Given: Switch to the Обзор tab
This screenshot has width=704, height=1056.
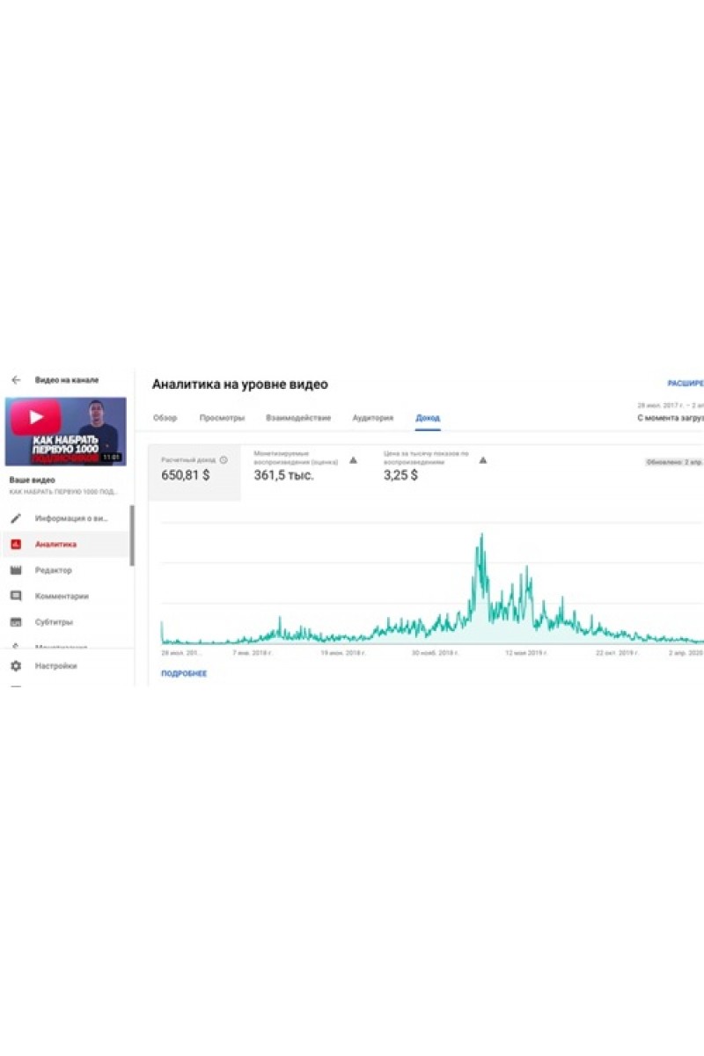Looking at the screenshot, I should [x=165, y=418].
